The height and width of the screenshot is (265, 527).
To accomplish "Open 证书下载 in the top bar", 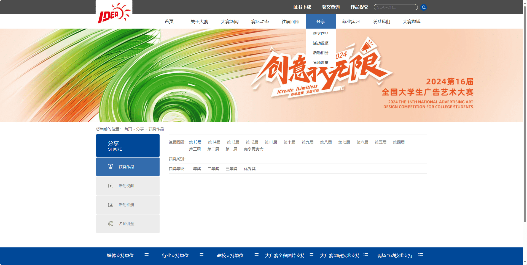I will [302, 7].
